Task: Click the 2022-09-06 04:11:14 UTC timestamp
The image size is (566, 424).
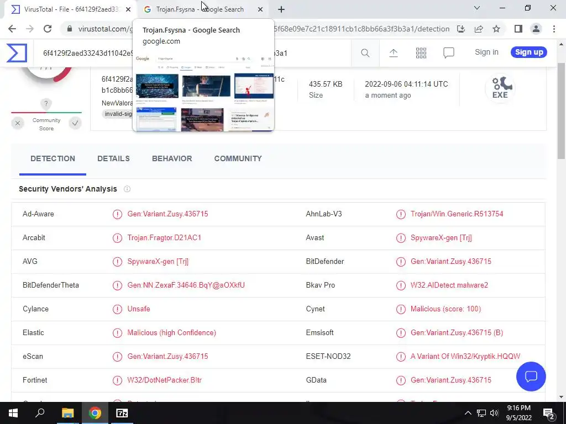Action: pos(406,84)
